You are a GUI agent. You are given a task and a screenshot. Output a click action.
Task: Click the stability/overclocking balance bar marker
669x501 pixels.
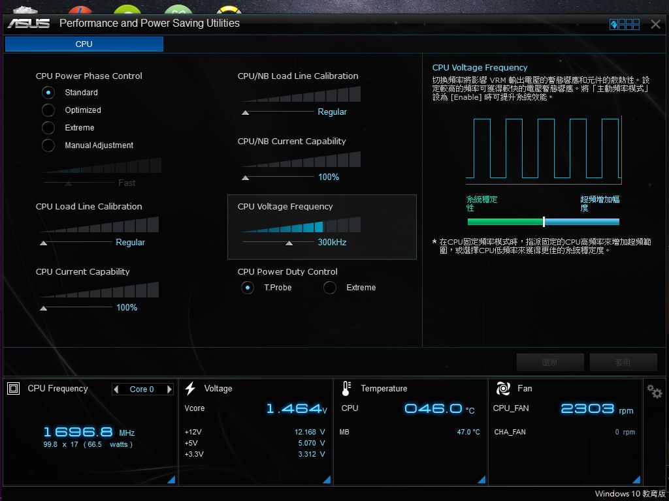[544, 222]
